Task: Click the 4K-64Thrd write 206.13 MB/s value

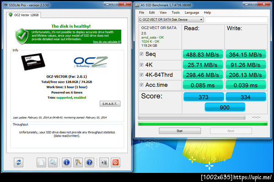Action: tap(246, 75)
